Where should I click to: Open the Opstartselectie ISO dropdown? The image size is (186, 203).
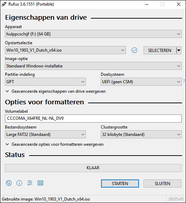point(65,50)
